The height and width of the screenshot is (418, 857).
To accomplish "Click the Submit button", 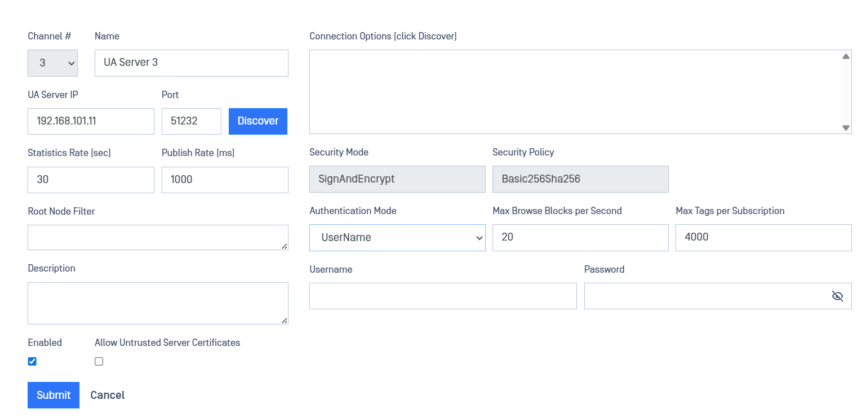I will [54, 395].
